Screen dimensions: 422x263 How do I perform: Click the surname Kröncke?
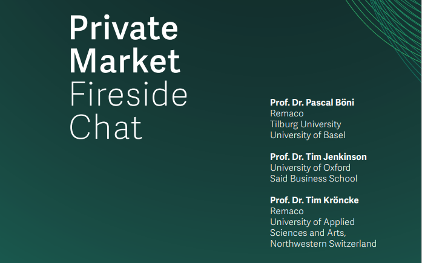(341, 200)
